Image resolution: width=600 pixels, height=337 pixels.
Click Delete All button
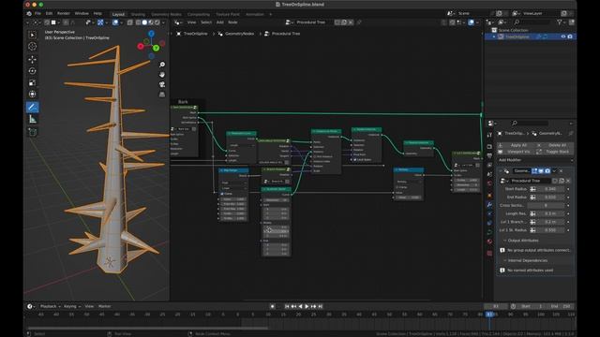pyautogui.click(x=554, y=145)
